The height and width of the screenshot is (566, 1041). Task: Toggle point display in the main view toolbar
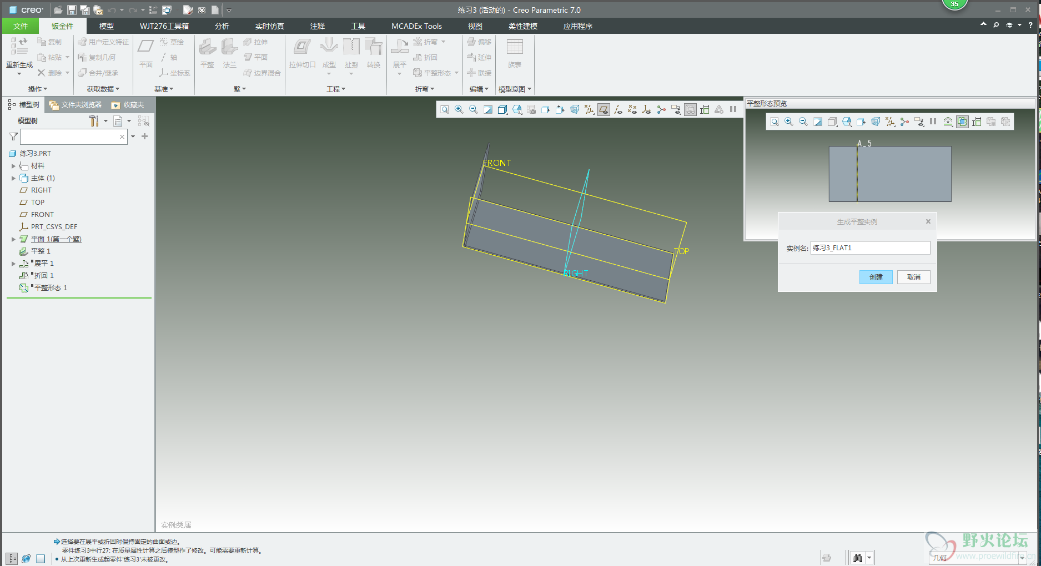(x=632, y=110)
